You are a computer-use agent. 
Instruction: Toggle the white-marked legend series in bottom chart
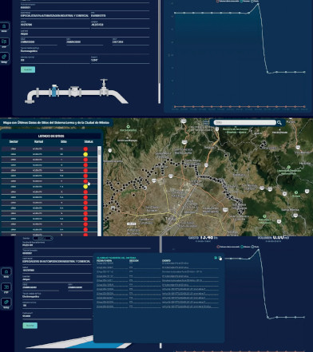click(255, 247)
